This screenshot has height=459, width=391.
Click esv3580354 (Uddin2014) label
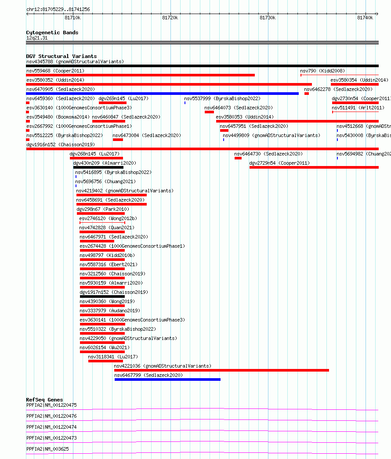point(359,80)
